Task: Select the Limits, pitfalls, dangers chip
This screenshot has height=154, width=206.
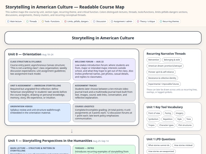Action: tap(76, 21)
